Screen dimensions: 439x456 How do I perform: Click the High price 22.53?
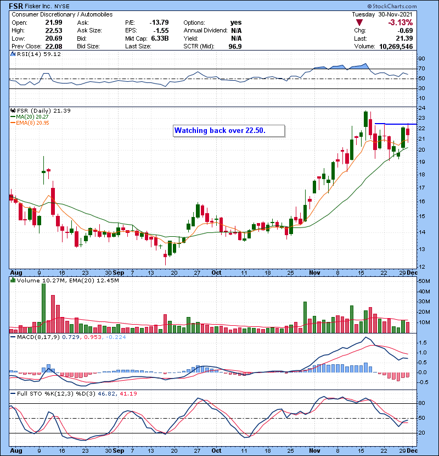(54, 31)
